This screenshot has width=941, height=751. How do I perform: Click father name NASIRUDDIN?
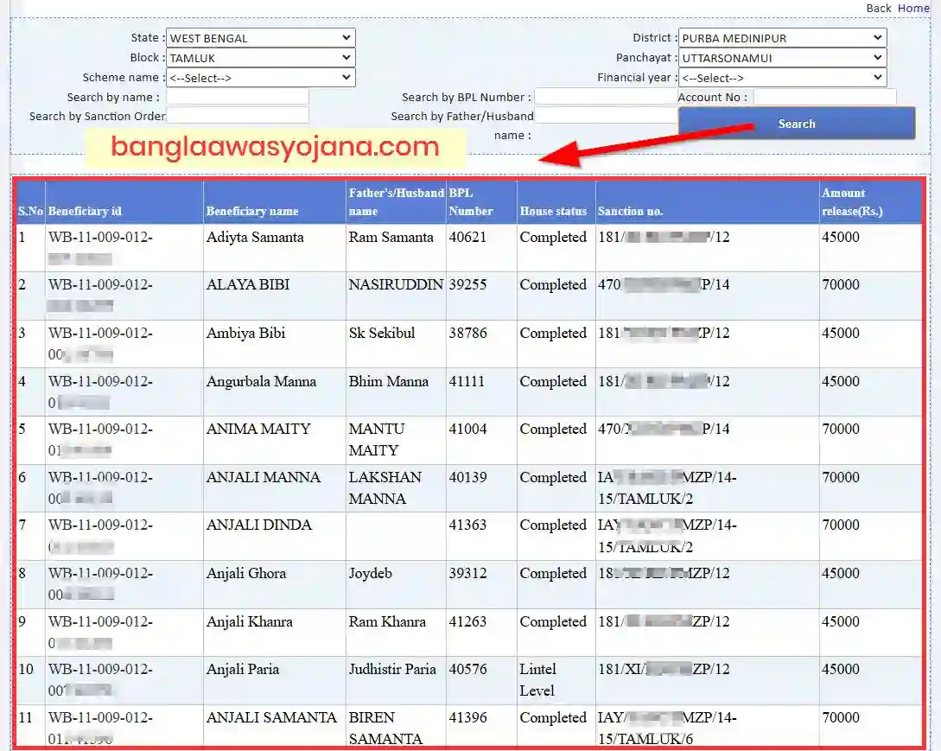coord(396,284)
